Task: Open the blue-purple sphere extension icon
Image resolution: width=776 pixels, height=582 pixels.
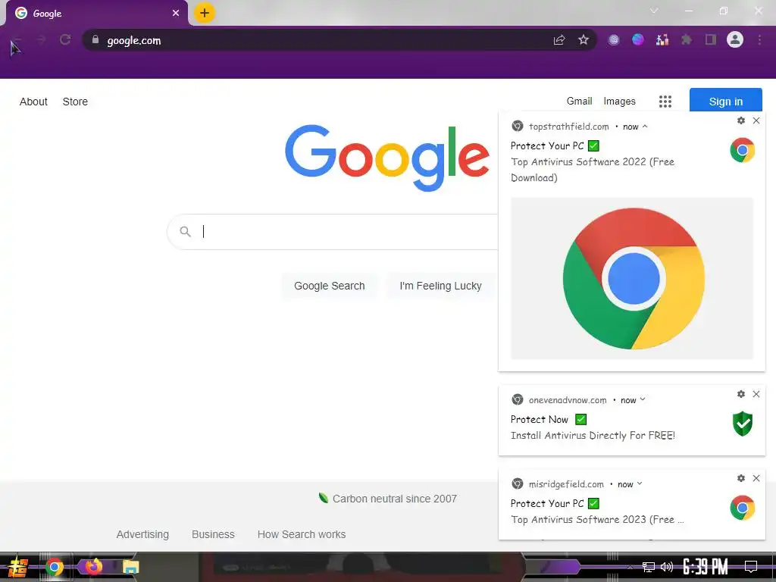Action: point(638,39)
